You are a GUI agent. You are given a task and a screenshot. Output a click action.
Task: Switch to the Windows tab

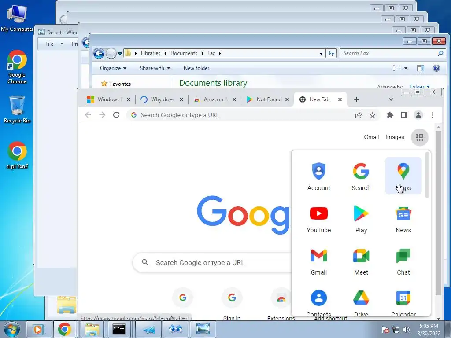point(109,99)
